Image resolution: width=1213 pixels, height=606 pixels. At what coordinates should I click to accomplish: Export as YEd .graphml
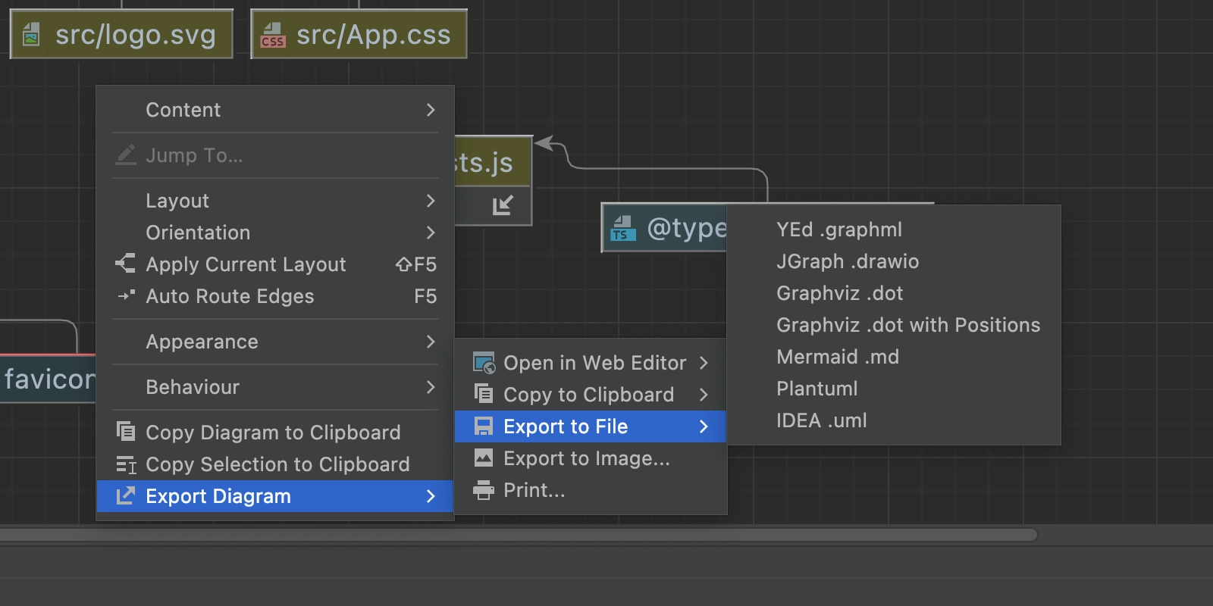[894, 230]
